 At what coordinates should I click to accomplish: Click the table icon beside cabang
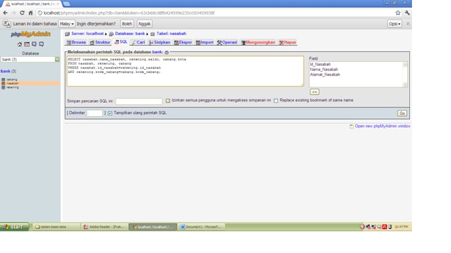tap(3, 80)
